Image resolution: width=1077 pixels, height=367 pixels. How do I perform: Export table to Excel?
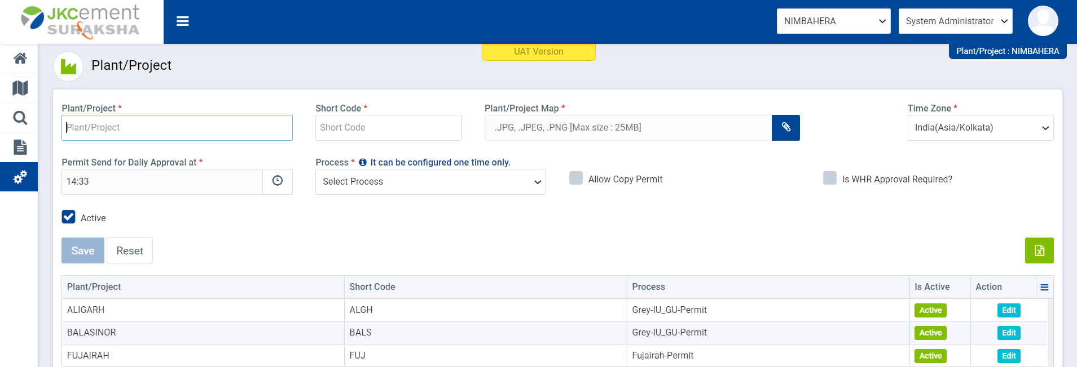1039,250
